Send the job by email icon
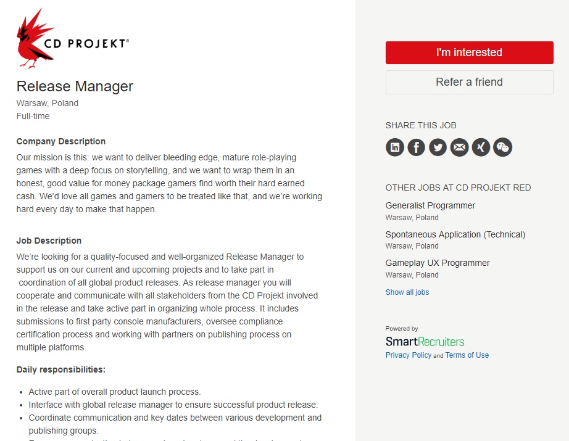 click(x=460, y=147)
